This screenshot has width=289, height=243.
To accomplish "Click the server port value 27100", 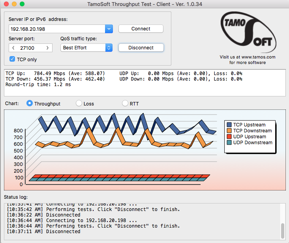I will pos(27,48).
